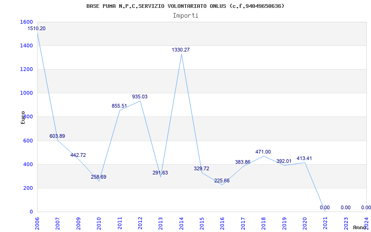
Task: Select the 935.03 data label
Action: point(140,97)
